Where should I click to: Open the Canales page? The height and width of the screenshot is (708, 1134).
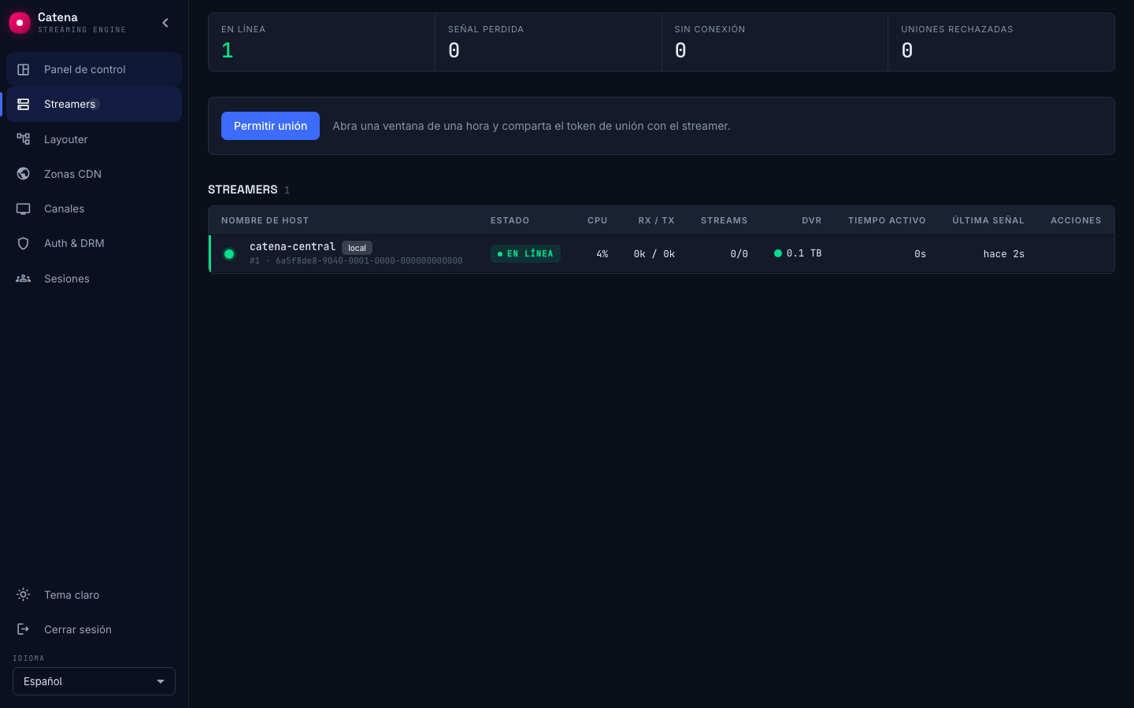pos(94,208)
